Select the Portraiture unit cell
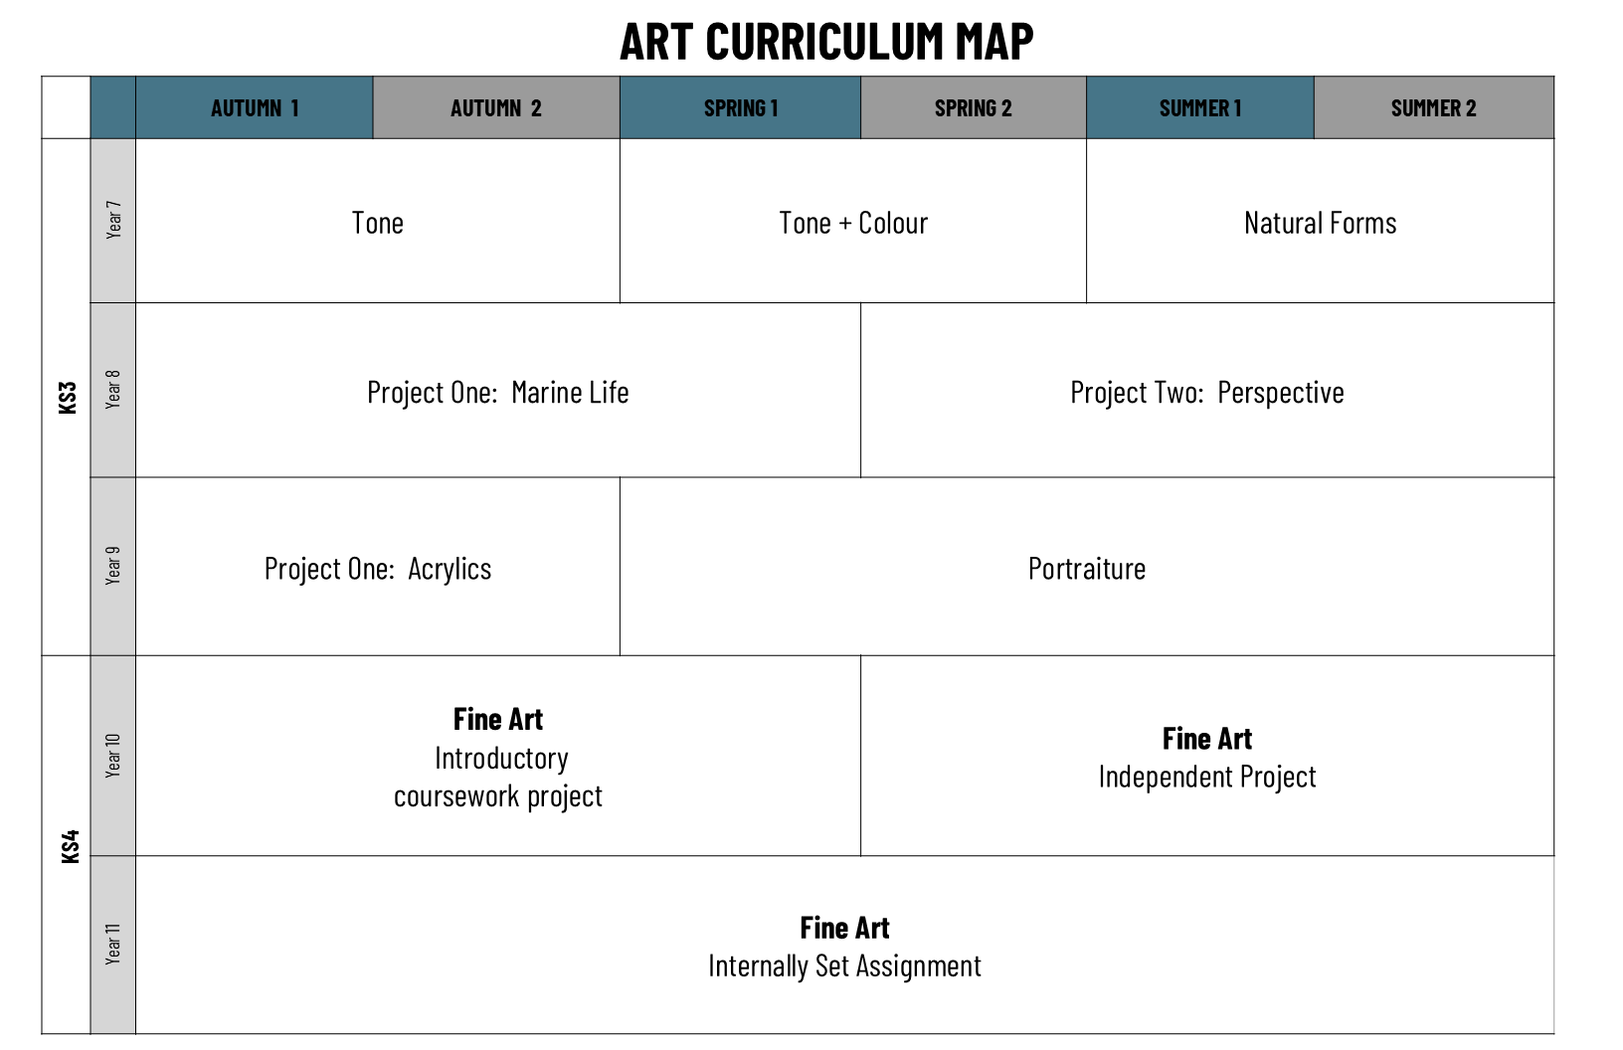The image size is (1623, 1050). tap(1086, 569)
